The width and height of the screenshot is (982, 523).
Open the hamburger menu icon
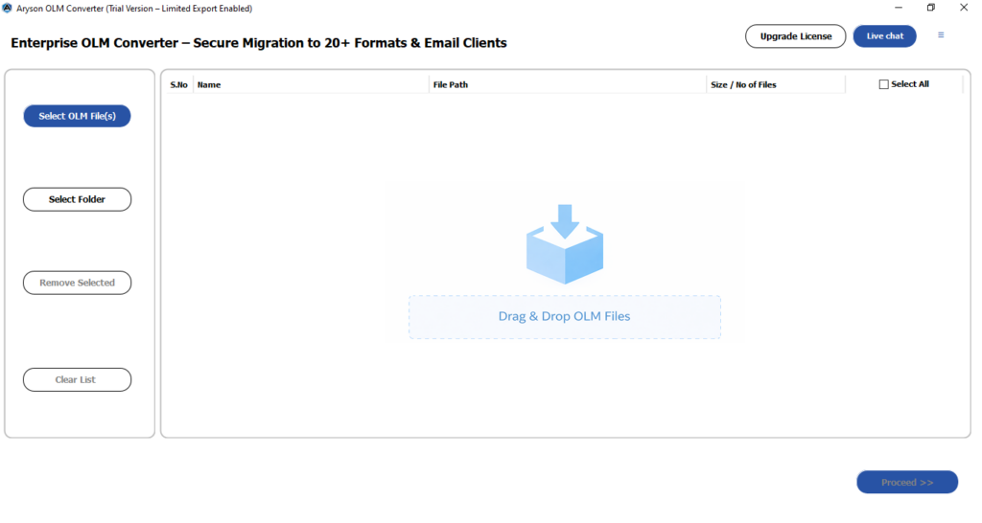click(x=941, y=35)
